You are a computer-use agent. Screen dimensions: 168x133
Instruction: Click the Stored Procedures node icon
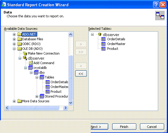click(42, 96)
